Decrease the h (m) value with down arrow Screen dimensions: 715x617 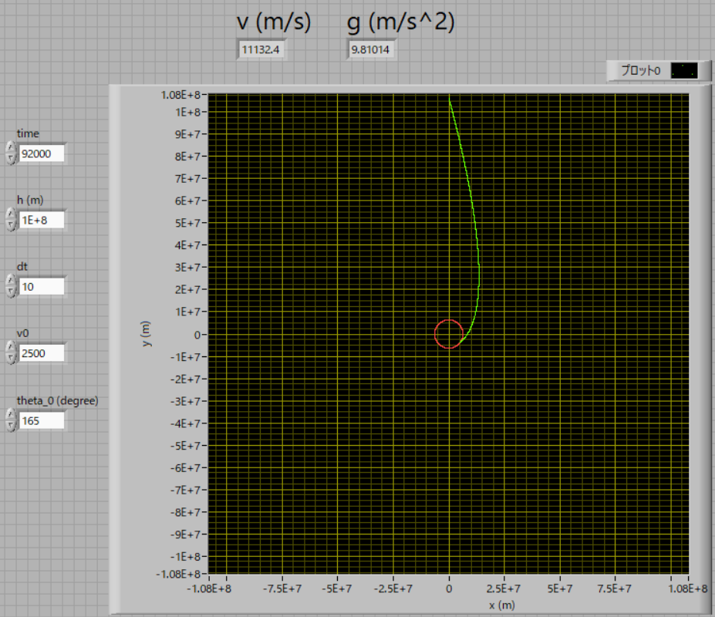(x=10, y=225)
